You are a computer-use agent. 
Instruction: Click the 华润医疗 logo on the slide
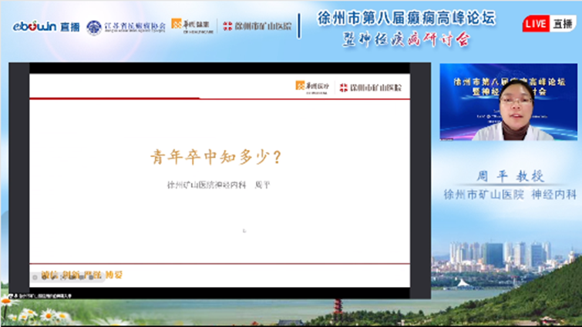(312, 86)
